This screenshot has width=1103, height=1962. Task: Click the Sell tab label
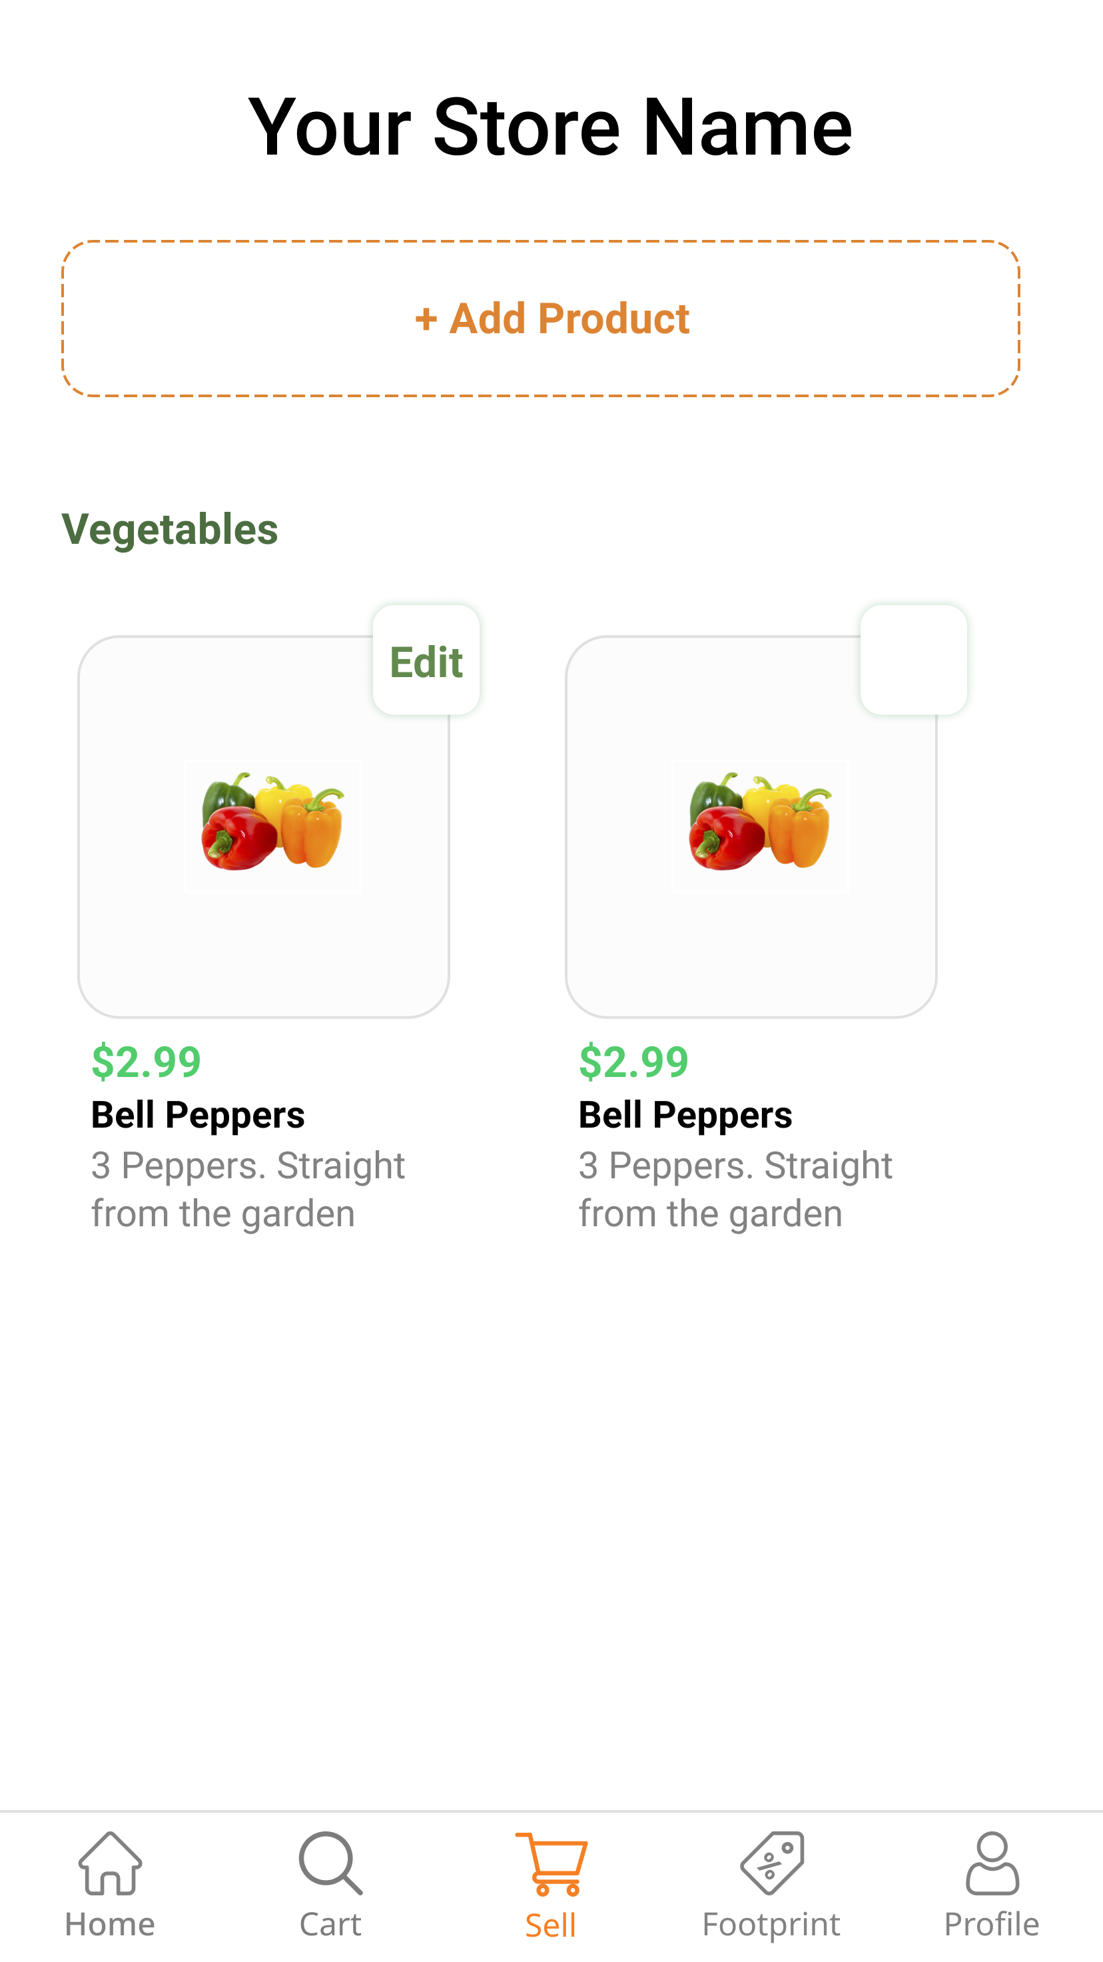pos(551,1926)
